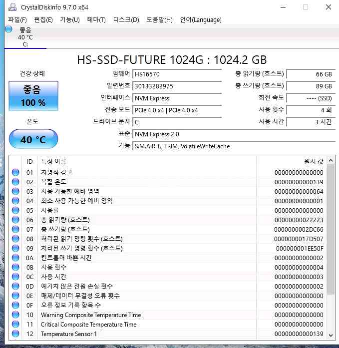Click the transfer mode field PCIe 4.0 x4
The width and height of the screenshot is (339, 348).
[177, 110]
